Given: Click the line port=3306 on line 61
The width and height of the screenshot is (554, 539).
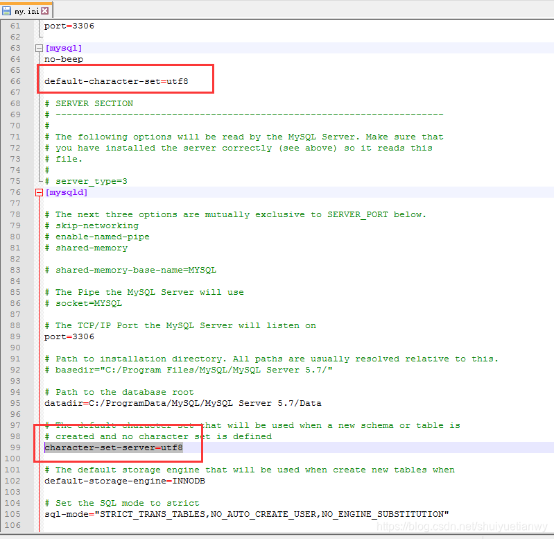Looking at the screenshot, I should coord(69,26).
